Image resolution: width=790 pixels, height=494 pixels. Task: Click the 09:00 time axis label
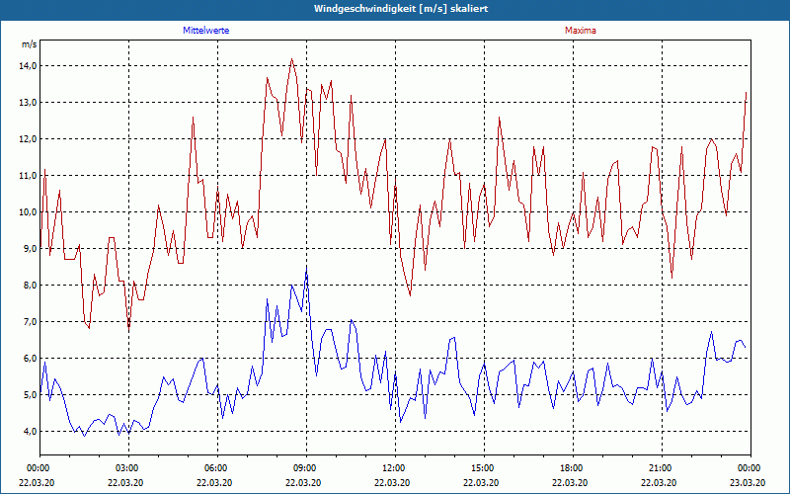click(x=306, y=468)
